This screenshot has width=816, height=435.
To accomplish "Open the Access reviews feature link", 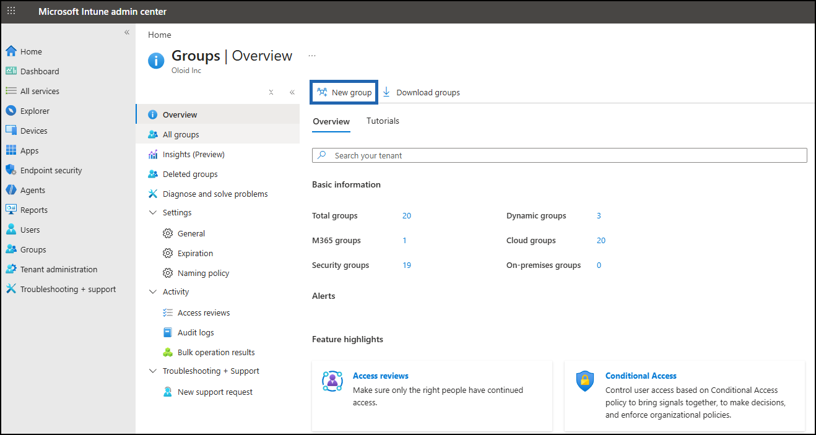I will [381, 376].
